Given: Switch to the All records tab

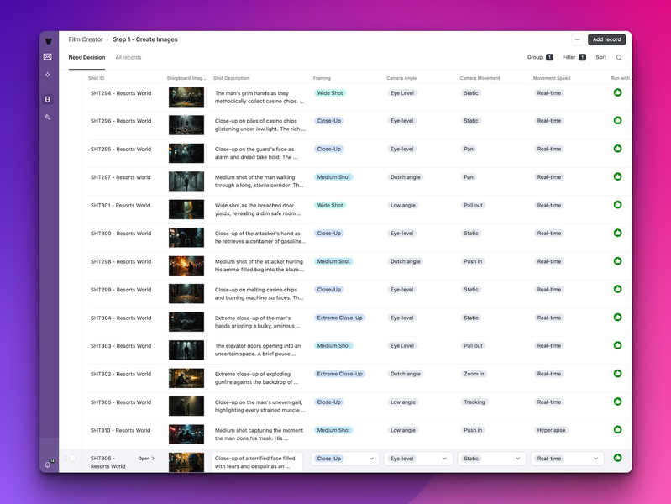Looking at the screenshot, I should pyautogui.click(x=128, y=57).
